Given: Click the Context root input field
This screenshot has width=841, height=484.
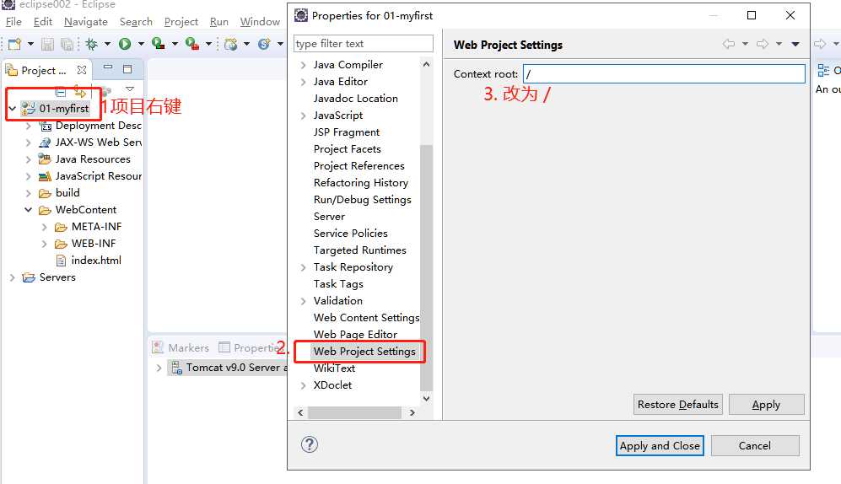Looking at the screenshot, I should pos(664,74).
